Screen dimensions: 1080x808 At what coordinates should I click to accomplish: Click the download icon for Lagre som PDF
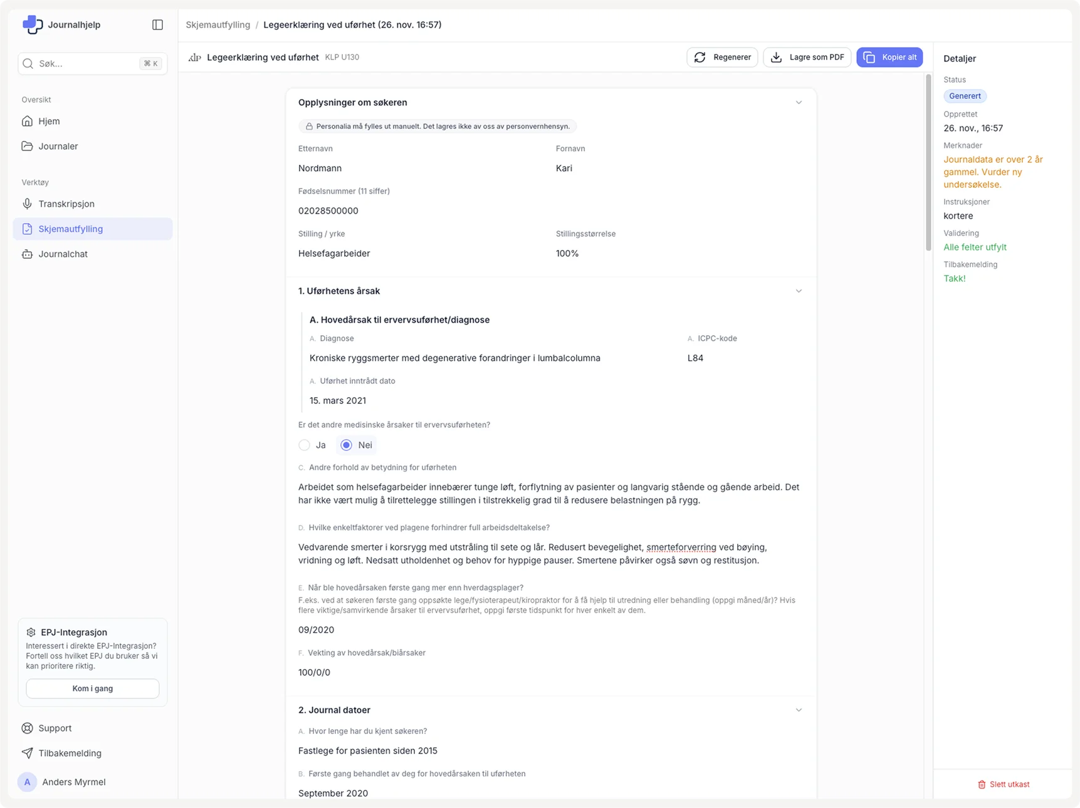pos(776,57)
